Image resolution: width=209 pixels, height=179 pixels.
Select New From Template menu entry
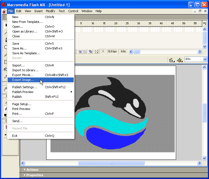point(41,22)
